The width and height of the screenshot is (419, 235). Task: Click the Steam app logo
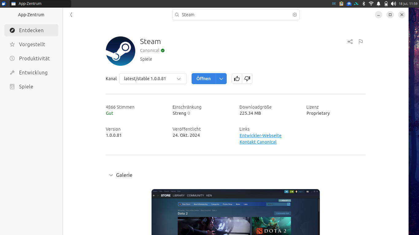121,51
